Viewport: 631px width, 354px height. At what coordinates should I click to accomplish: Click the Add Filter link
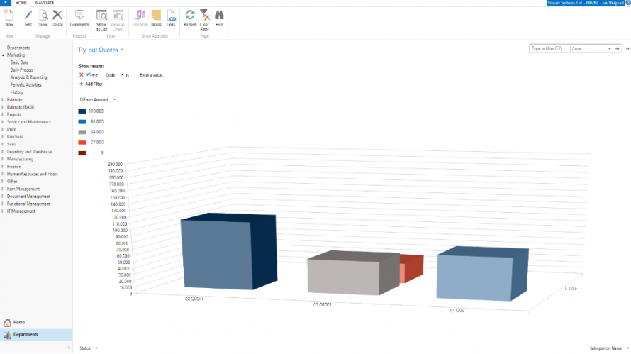click(x=94, y=84)
